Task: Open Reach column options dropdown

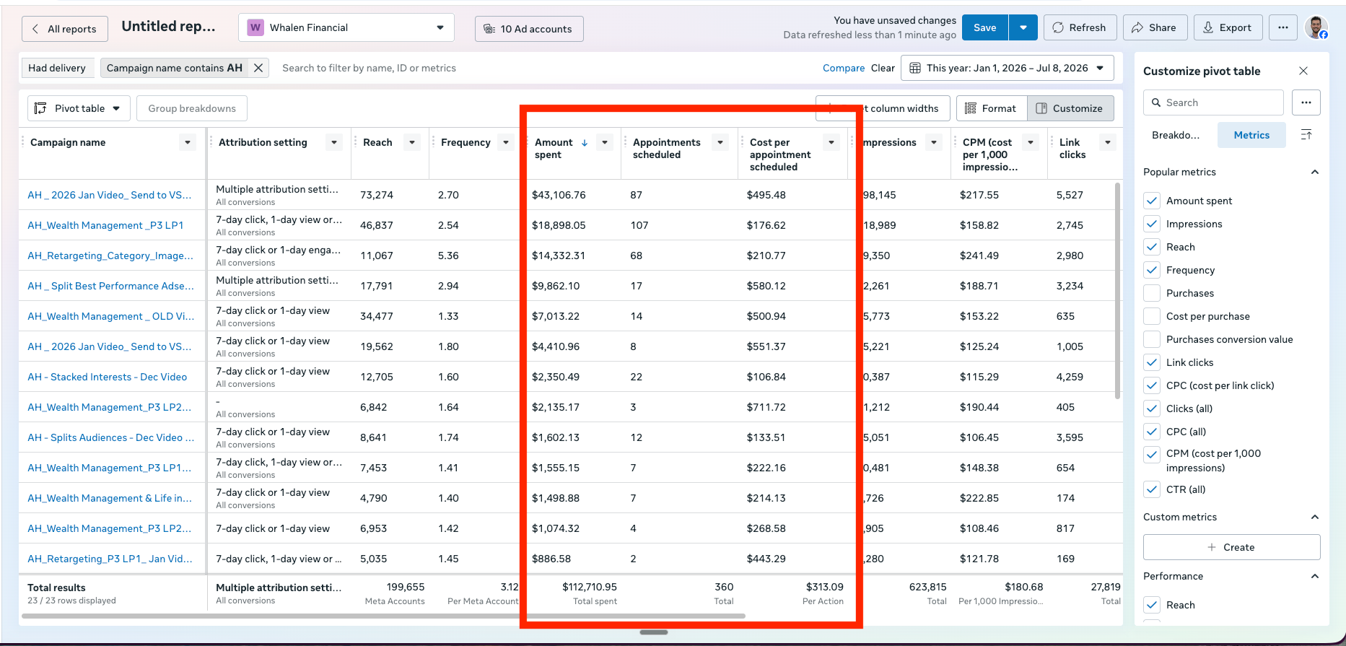Action: tap(411, 142)
